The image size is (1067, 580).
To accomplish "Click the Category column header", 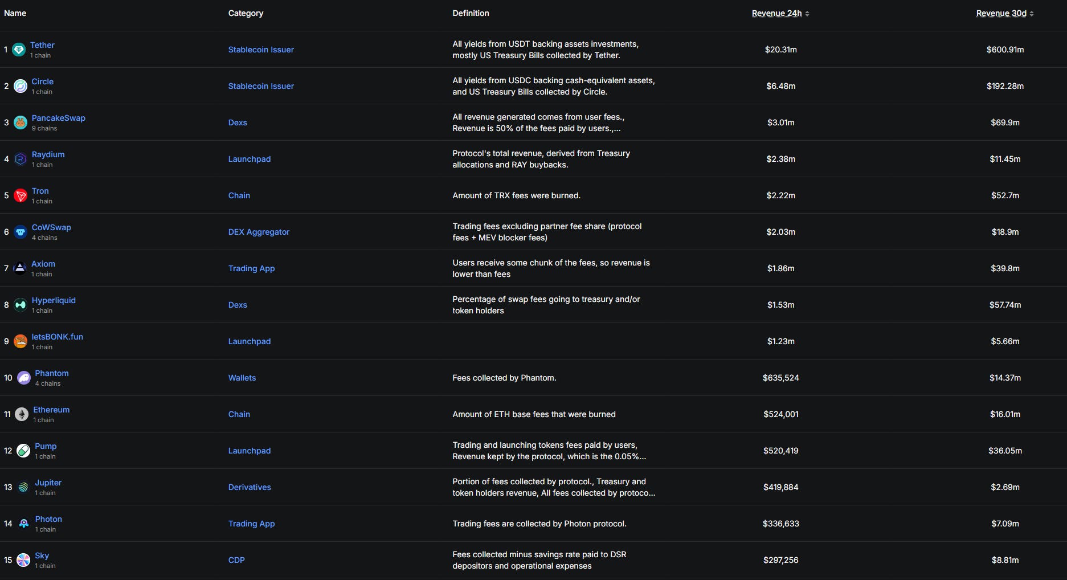I will tap(246, 13).
